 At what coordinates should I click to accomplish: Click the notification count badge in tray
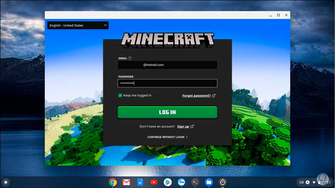pyautogui.click(x=308, y=182)
